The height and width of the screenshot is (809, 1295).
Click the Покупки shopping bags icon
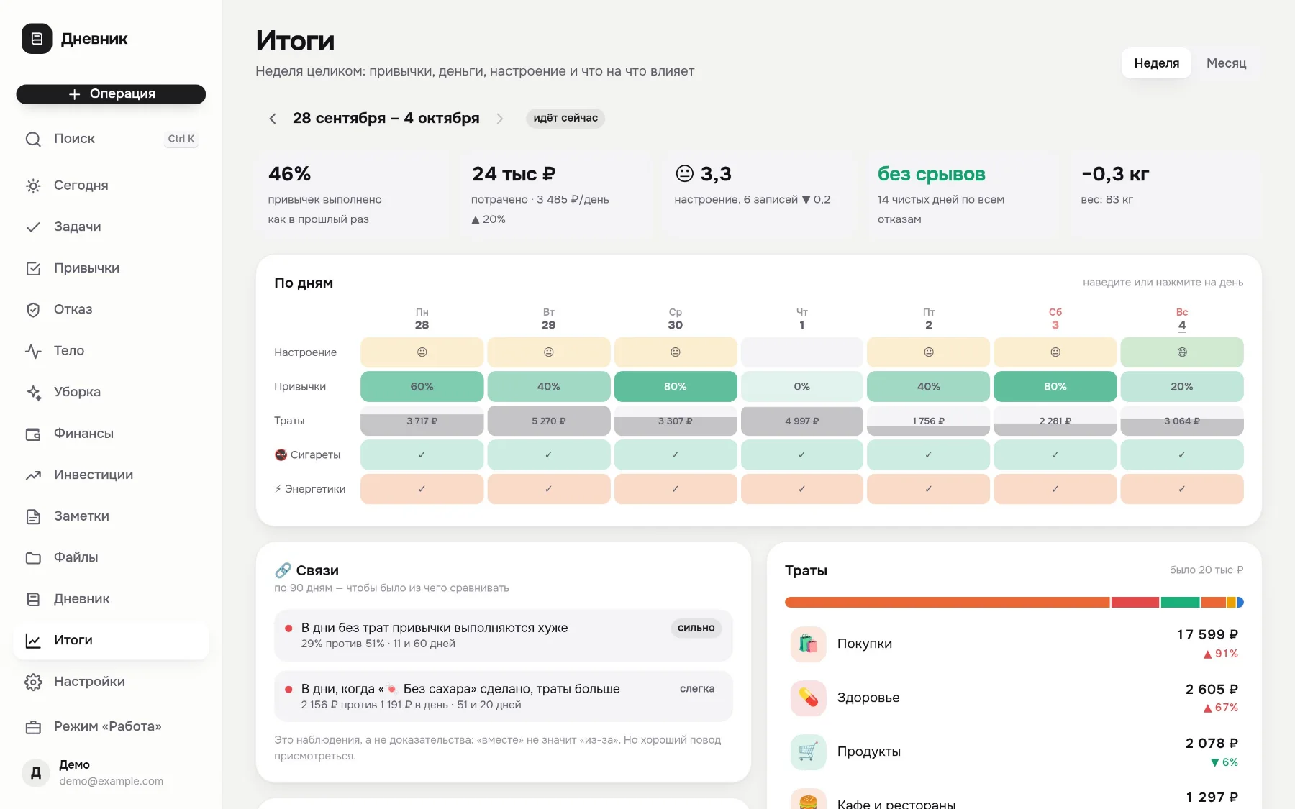pos(808,644)
